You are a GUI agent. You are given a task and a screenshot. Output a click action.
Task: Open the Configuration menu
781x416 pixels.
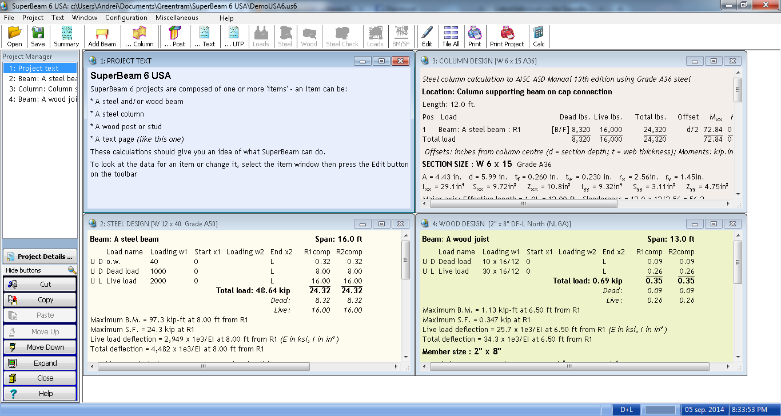pos(126,18)
